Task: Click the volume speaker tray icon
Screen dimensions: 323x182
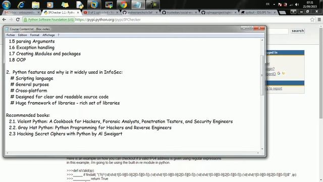Action: point(297,5)
